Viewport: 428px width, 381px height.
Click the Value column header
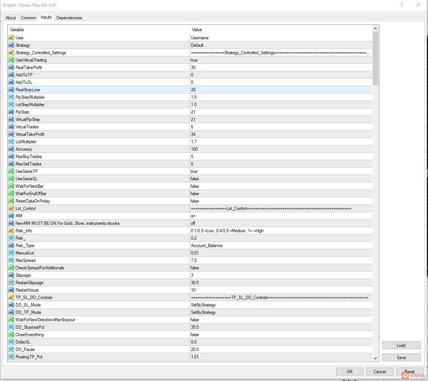click(281, 29)
